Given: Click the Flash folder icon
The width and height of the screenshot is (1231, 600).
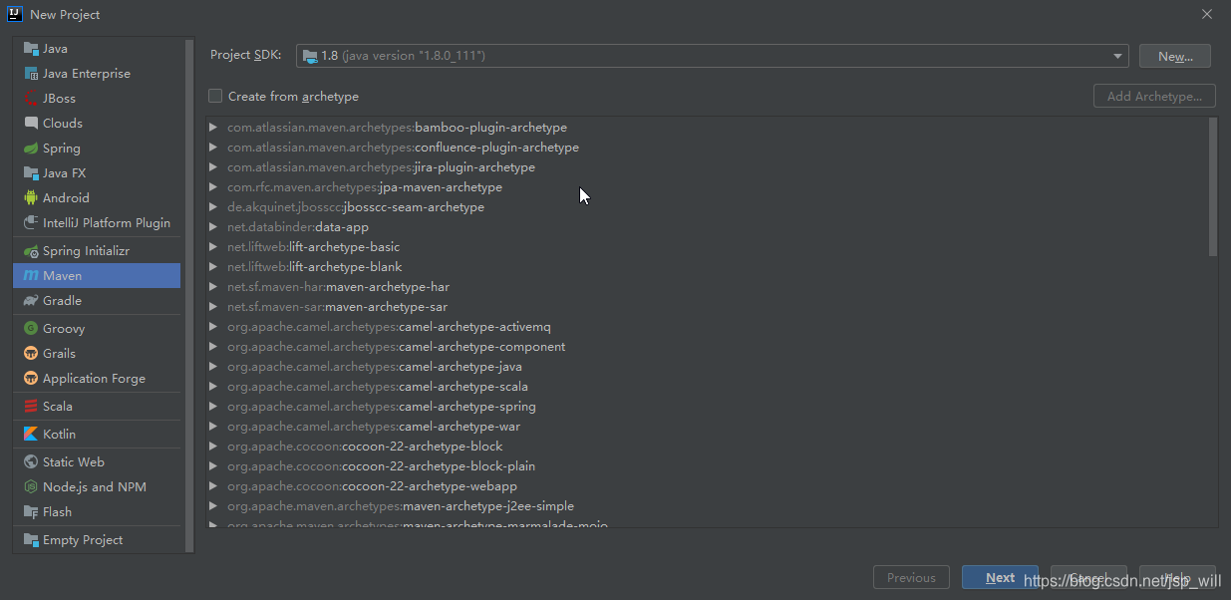Looking at the screenshot, I should pyautogui.click(x=31, y=511).
